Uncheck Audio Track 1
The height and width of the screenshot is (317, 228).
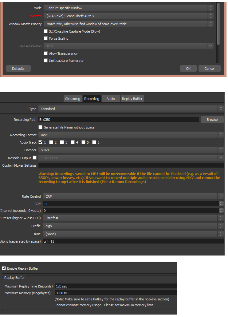point(41,142)
